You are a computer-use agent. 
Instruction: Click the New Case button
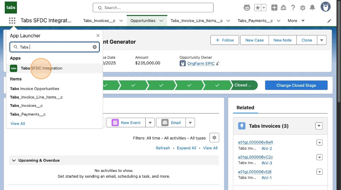(255, 40)
